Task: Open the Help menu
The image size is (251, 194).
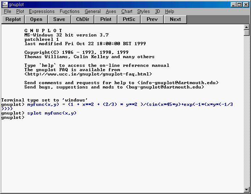Action: [x=170, y=12]
